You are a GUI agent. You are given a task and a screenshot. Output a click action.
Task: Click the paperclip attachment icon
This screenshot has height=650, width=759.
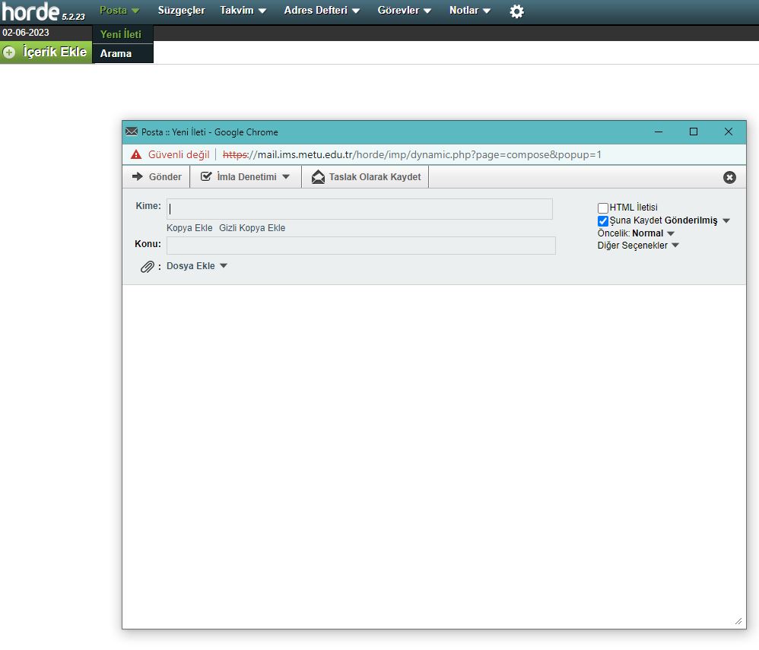tap(148, 267)
